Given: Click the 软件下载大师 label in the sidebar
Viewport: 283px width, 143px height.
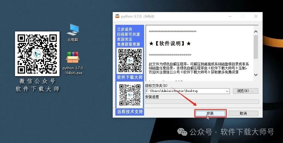Looking at the screenshot, I should 130,77.
